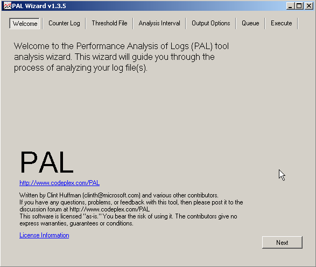
Task: Click the large PAL logo text
Action: click(47, 162)
